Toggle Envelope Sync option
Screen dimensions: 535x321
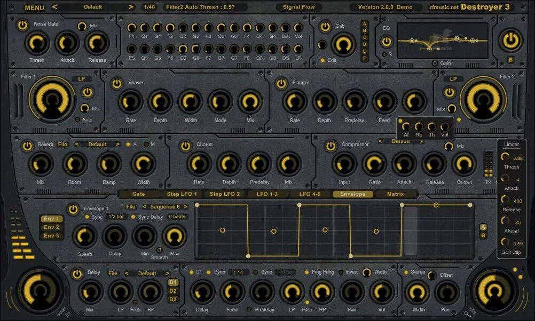click(x=87, y=216)
